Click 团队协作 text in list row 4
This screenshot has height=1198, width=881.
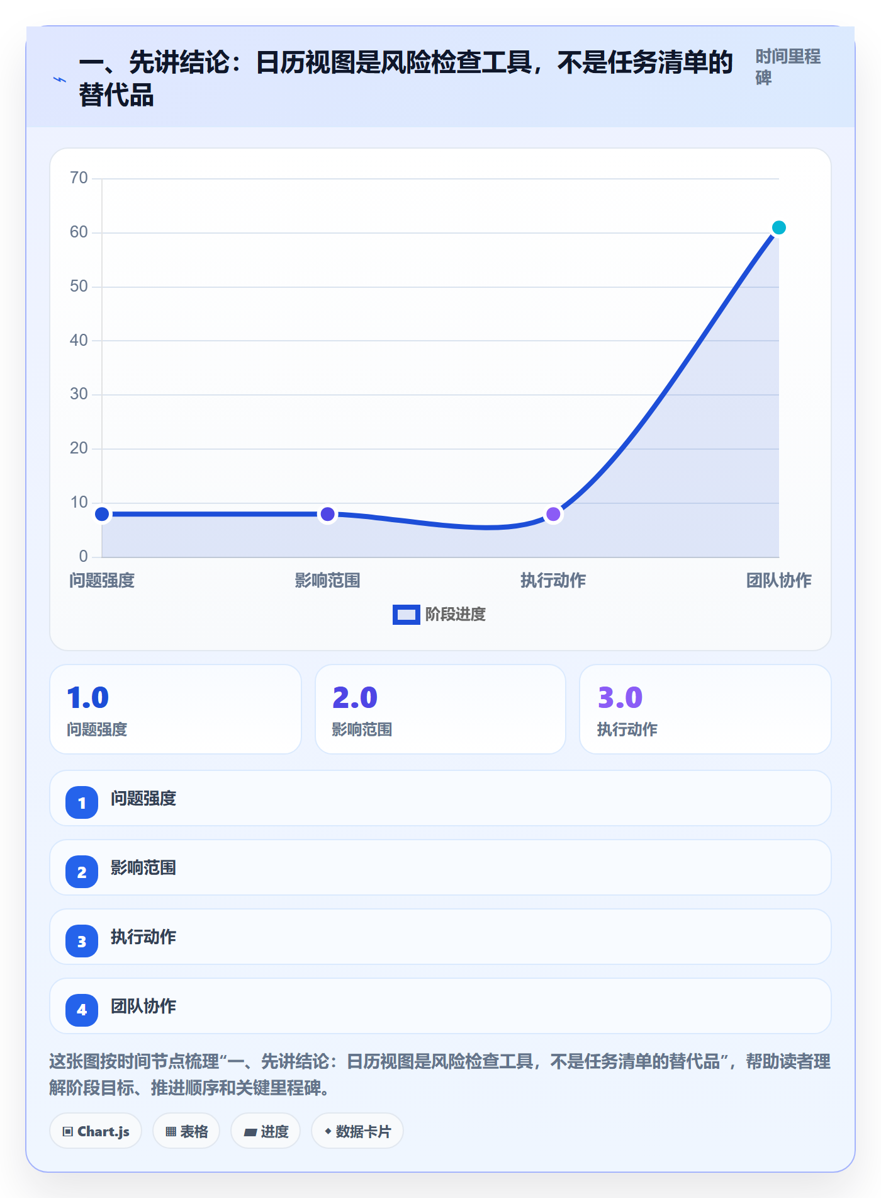pyautogui.click(x=143, y=1007)
